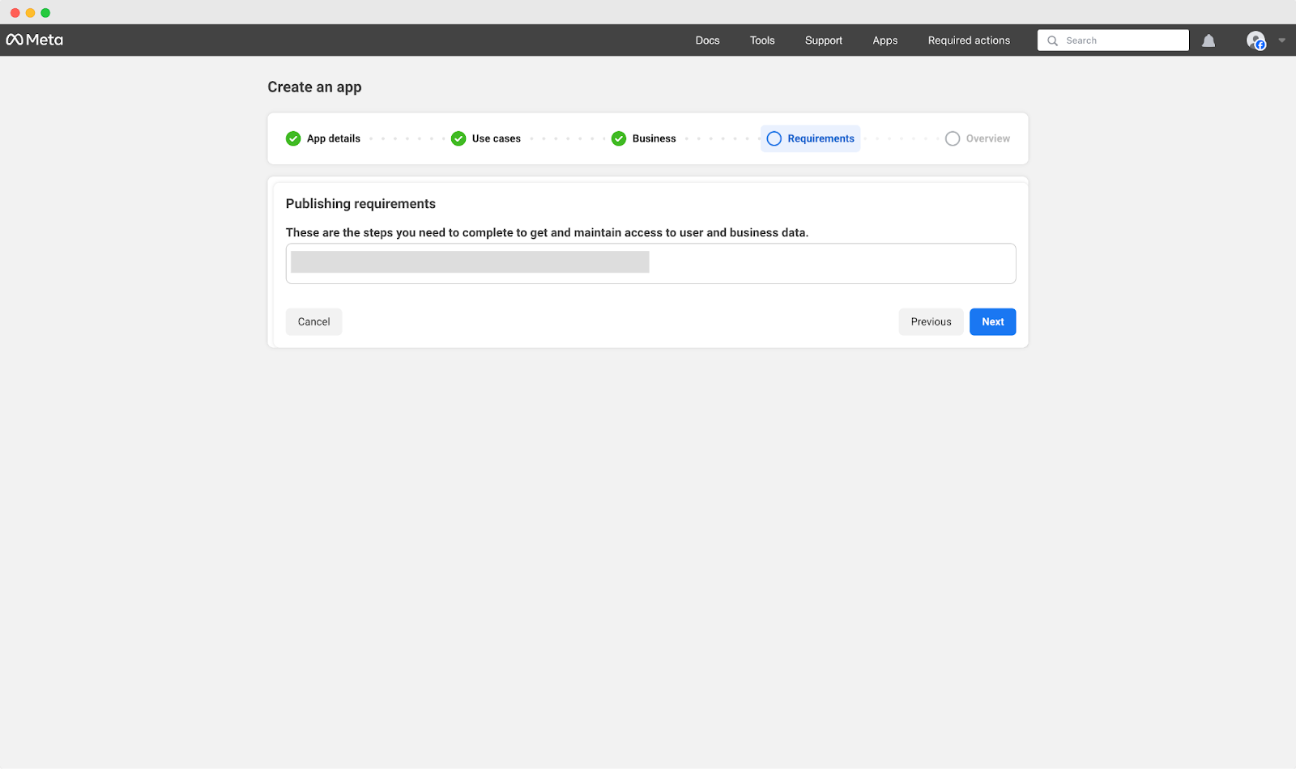The height and width of the screenshot is (769, 1296).
Task: Click the green checkmark beside Use cases
Action: (458, 138)
